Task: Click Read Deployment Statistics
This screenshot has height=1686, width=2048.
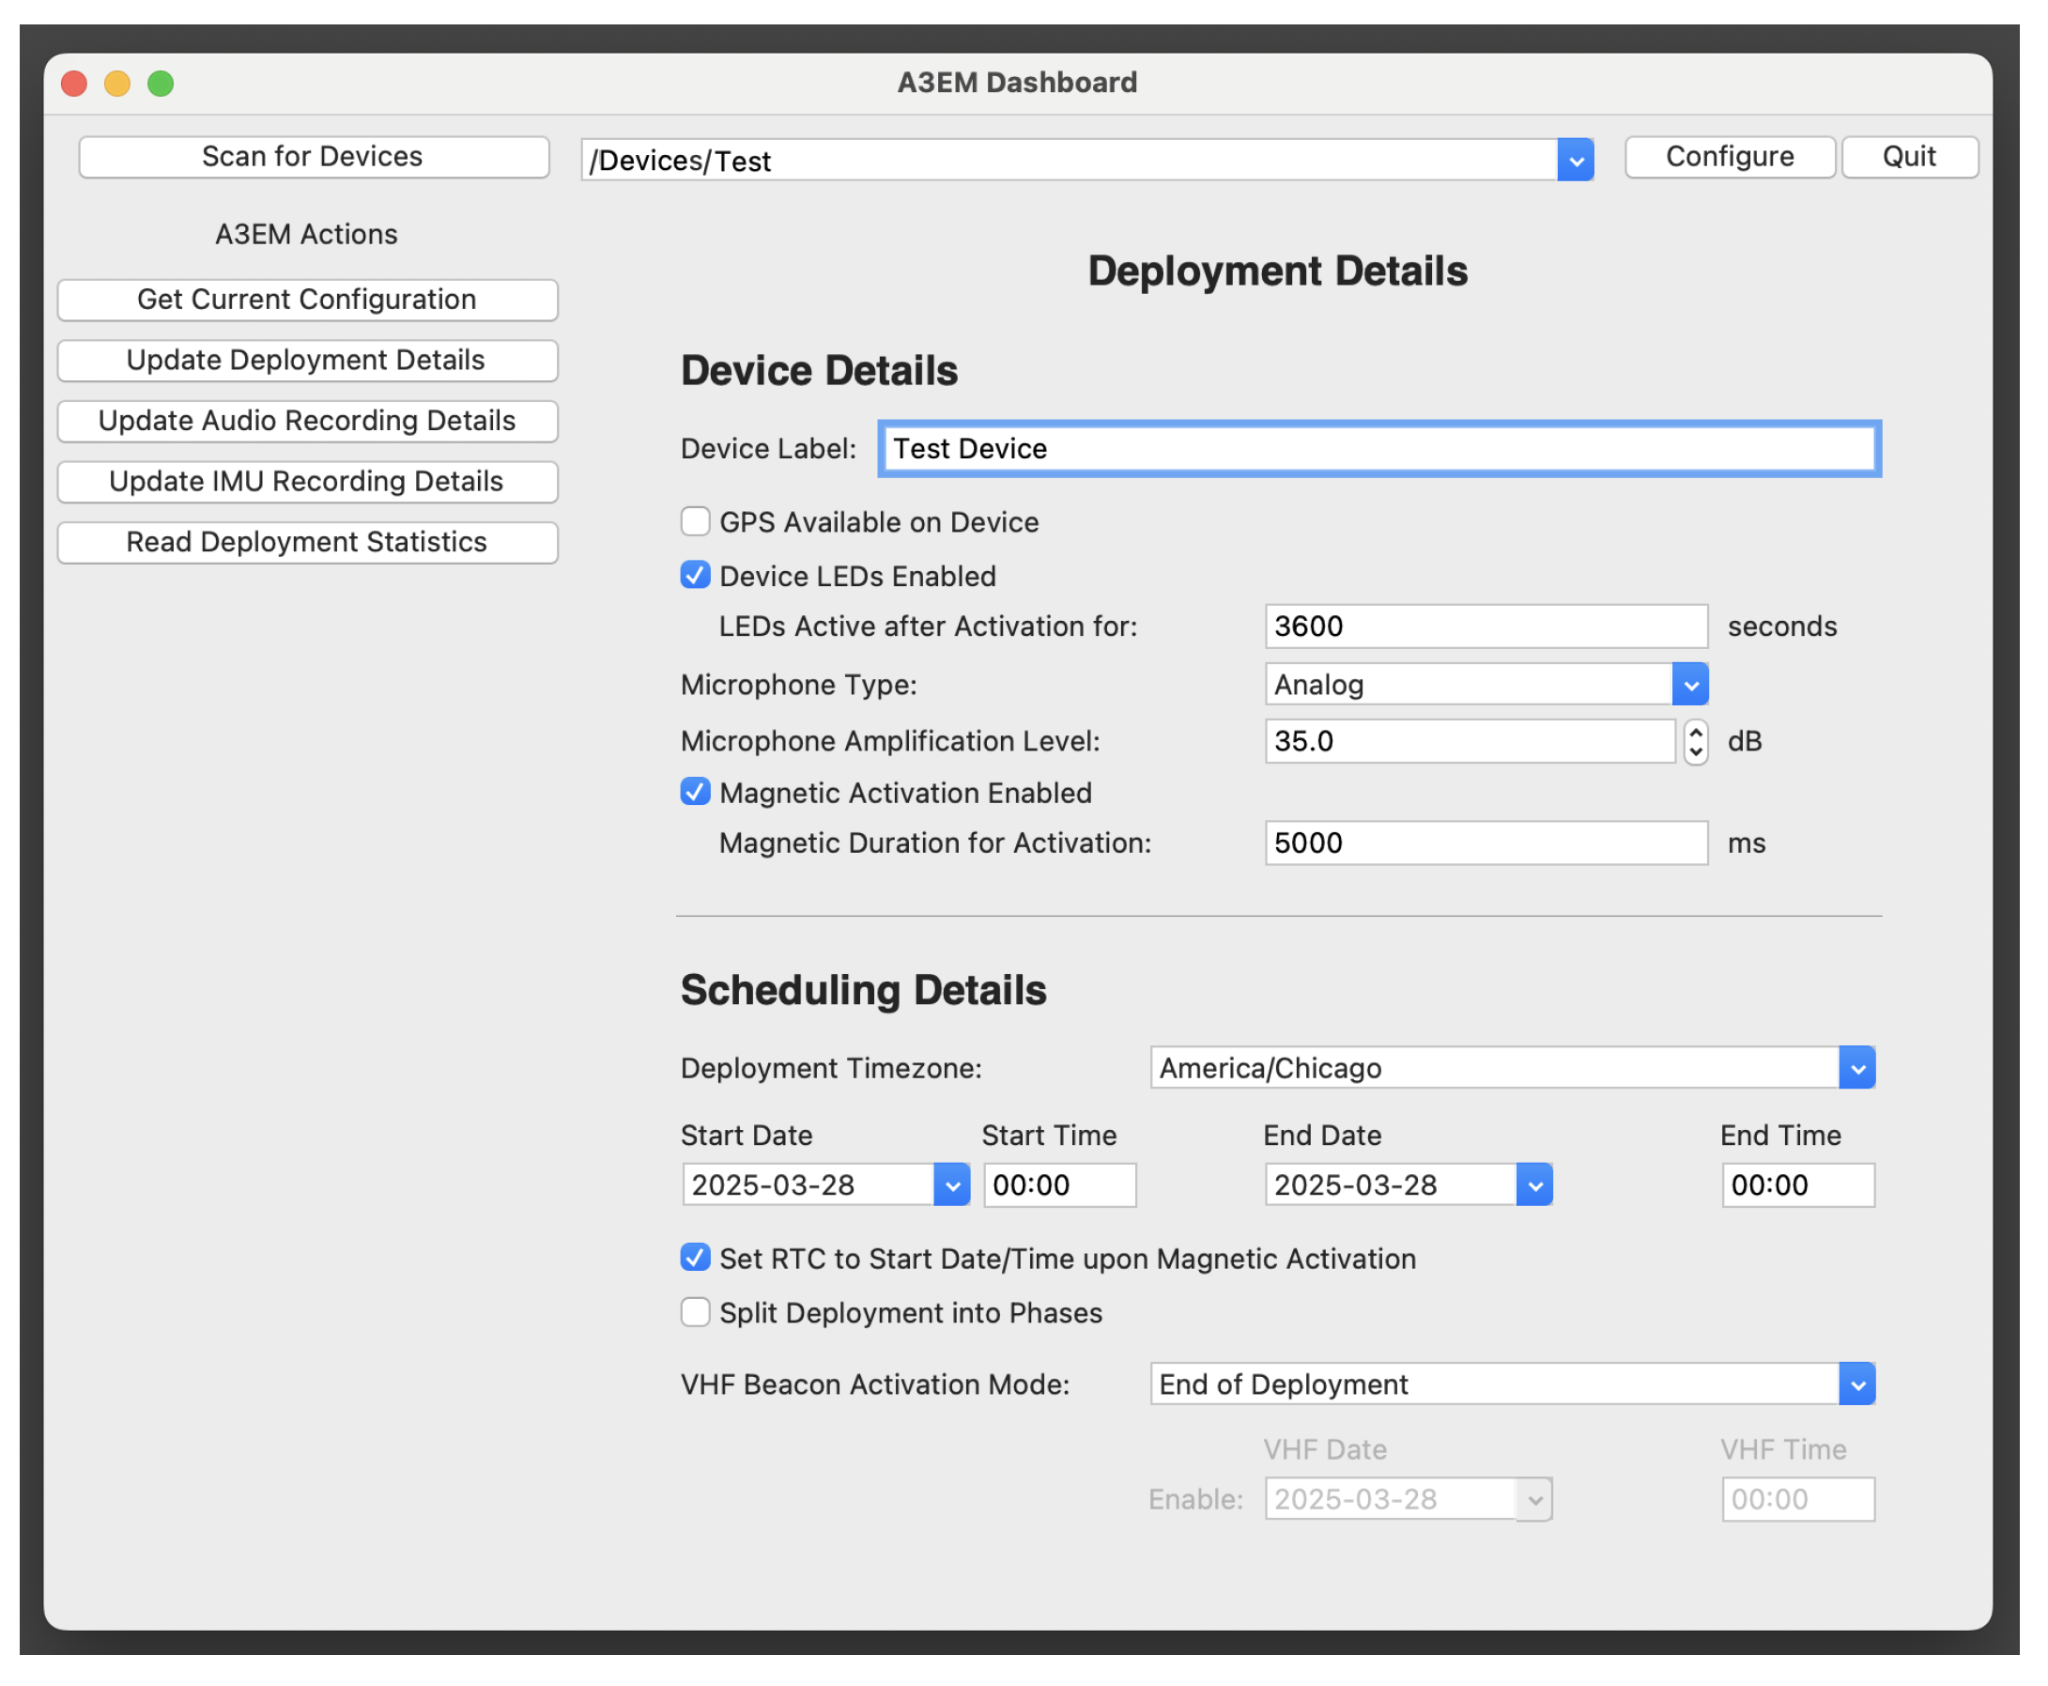Action: click(x=308, y=543)
